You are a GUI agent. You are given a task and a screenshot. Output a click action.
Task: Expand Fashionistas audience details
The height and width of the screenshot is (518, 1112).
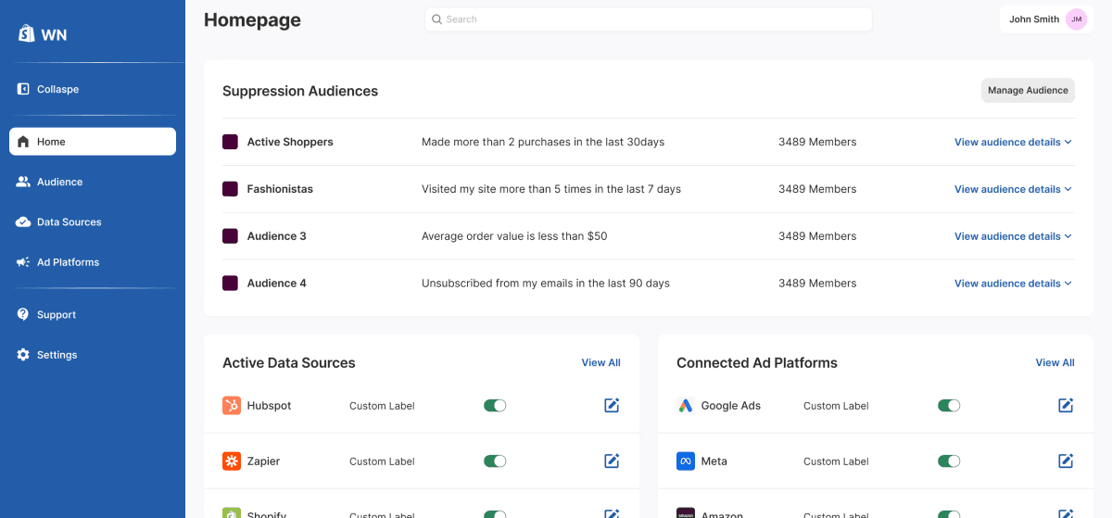coord(1013,189)
